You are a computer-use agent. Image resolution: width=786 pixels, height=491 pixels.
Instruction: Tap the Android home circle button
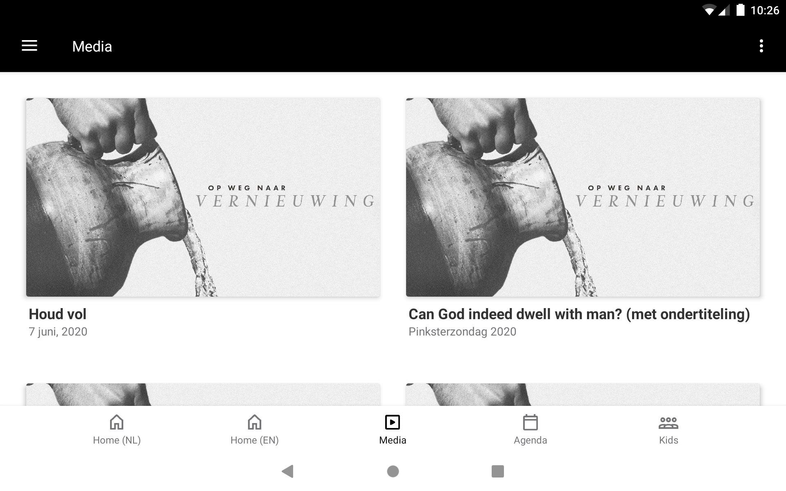(393, 471)
